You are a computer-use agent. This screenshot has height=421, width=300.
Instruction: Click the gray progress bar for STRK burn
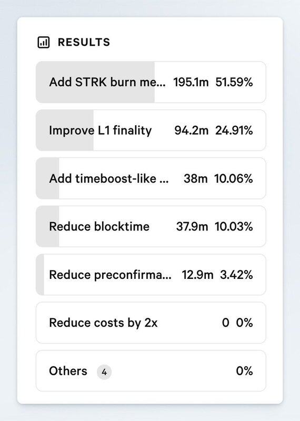(x=95, y=82)
